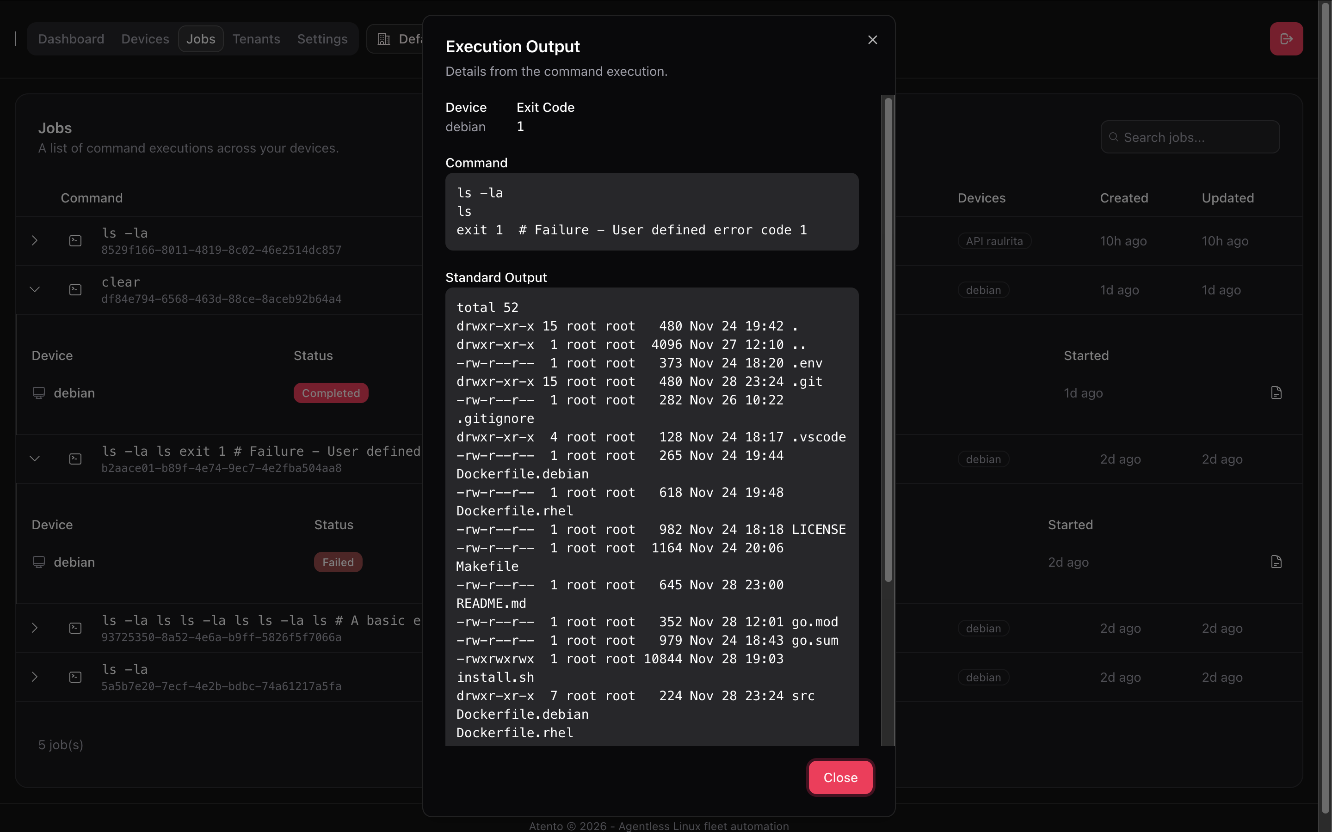Switch to the Dashboard tab
The width and height of the screenshot is (1332, 832).
click(71, 39)
